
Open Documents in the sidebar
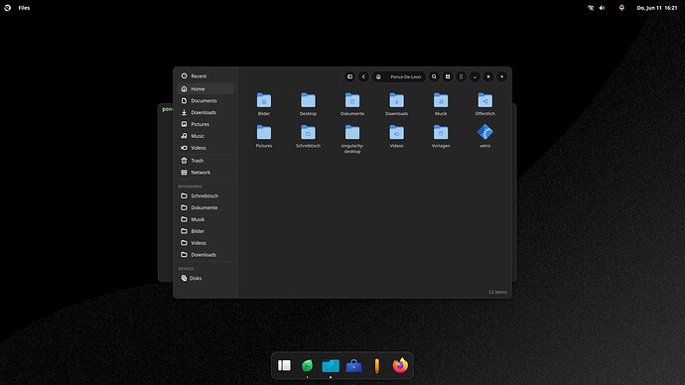pyautogui.click(x=205, y=100)
